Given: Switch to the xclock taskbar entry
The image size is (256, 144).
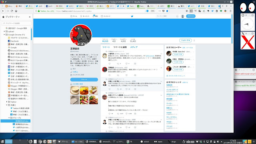Looking at the screenshot, I should (145, 142).
